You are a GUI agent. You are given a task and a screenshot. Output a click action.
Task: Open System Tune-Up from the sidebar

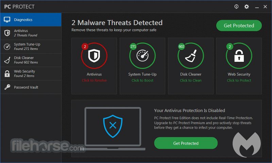click(31, 47)
